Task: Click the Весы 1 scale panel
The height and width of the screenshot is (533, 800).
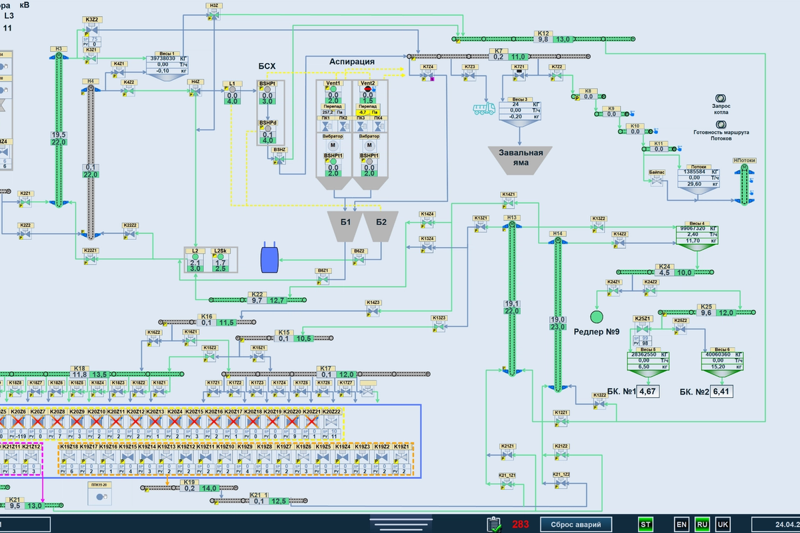Action: (169, 65)
